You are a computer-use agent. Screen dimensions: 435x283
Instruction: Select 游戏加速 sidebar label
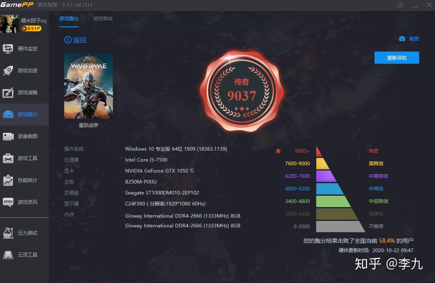click(28, 71)
